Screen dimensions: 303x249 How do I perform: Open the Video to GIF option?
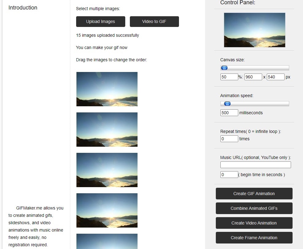[154, 21]
